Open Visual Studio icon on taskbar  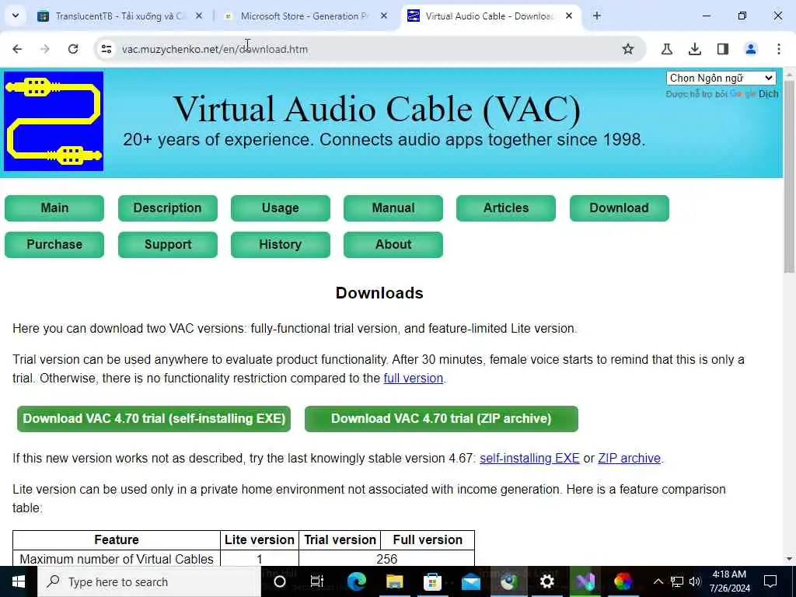click(585, 581)
